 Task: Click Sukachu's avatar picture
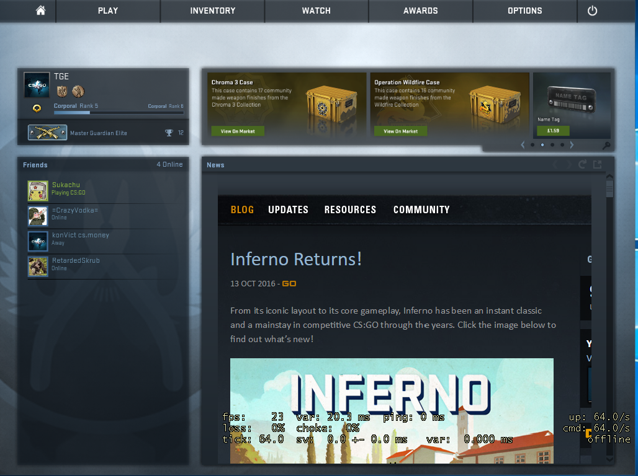tap(38, 191)
